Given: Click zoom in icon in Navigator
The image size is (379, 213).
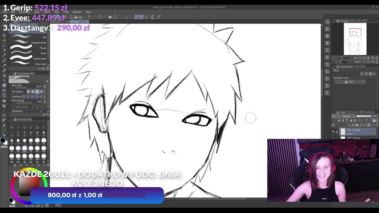Looking at the screenshot, I should click(x=364, y=58).
